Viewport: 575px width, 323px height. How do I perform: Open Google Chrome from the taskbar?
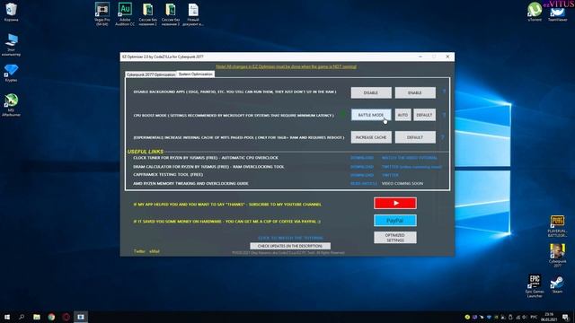(51, 317)
